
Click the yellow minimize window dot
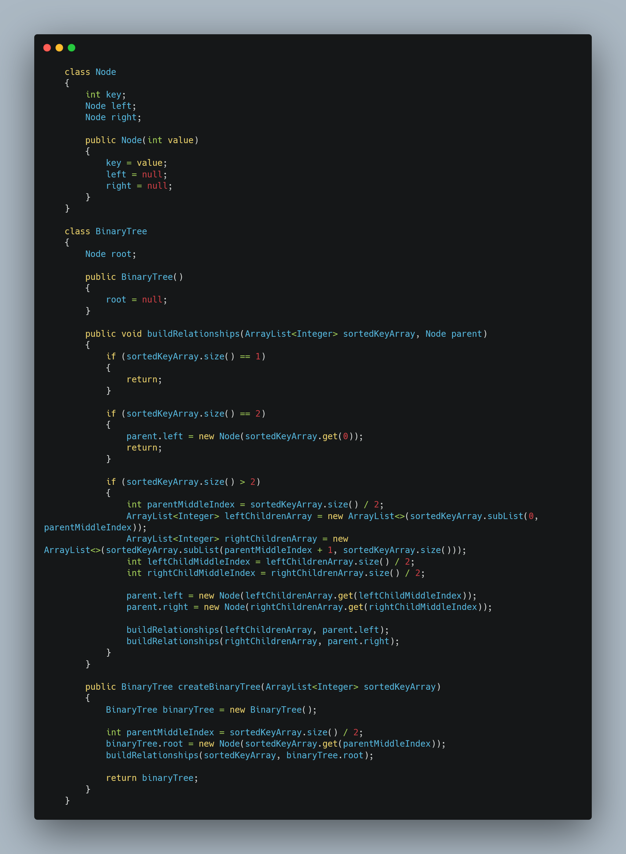pos(59,48)
